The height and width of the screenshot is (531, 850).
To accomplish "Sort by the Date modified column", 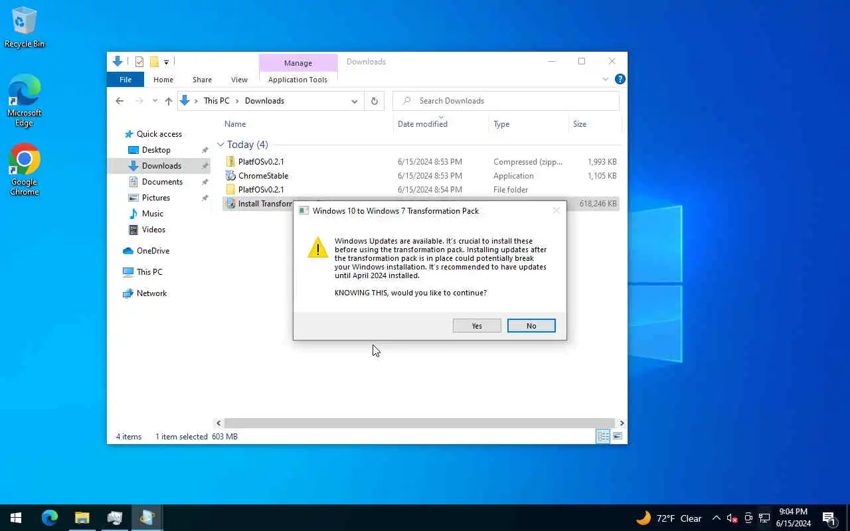I will (422, 124).
